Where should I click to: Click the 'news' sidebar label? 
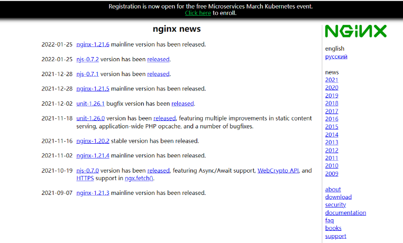pyautogui.click(x=332, y=72)
